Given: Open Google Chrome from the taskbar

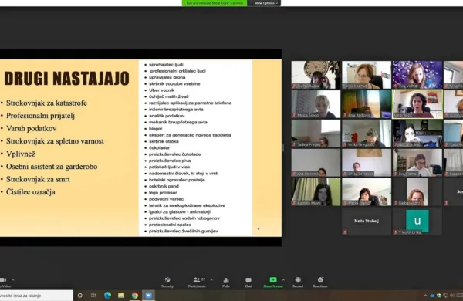Looking at the screenshot, I should 135,296.
